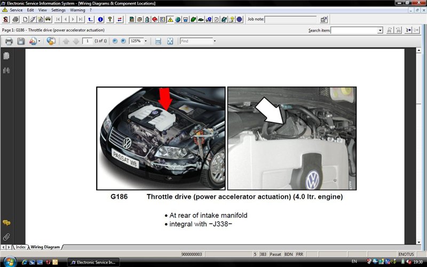Screen dimensions: 427x267
Task: Open the Settings menu
Action: pyautogui.click(x=58, y=10)
